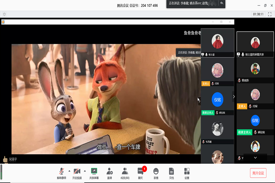Open the chat (聊天) panel
Viewport: 275px width, 183px height.
pyautogui.click(x=141, y=173)
